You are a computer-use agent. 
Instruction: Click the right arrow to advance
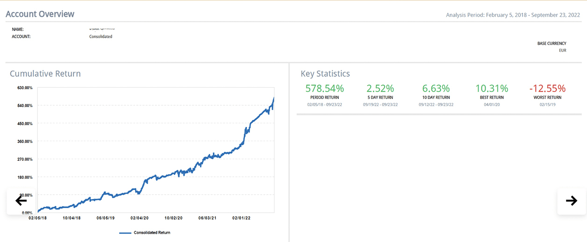[571, 201]
